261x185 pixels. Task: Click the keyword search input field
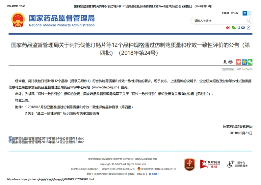pos(217,21)
